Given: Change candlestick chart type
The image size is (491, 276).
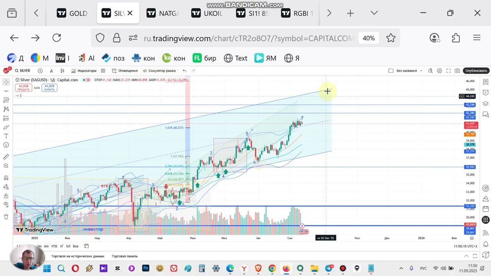Looking at the screenshot, I should [63, 71].
